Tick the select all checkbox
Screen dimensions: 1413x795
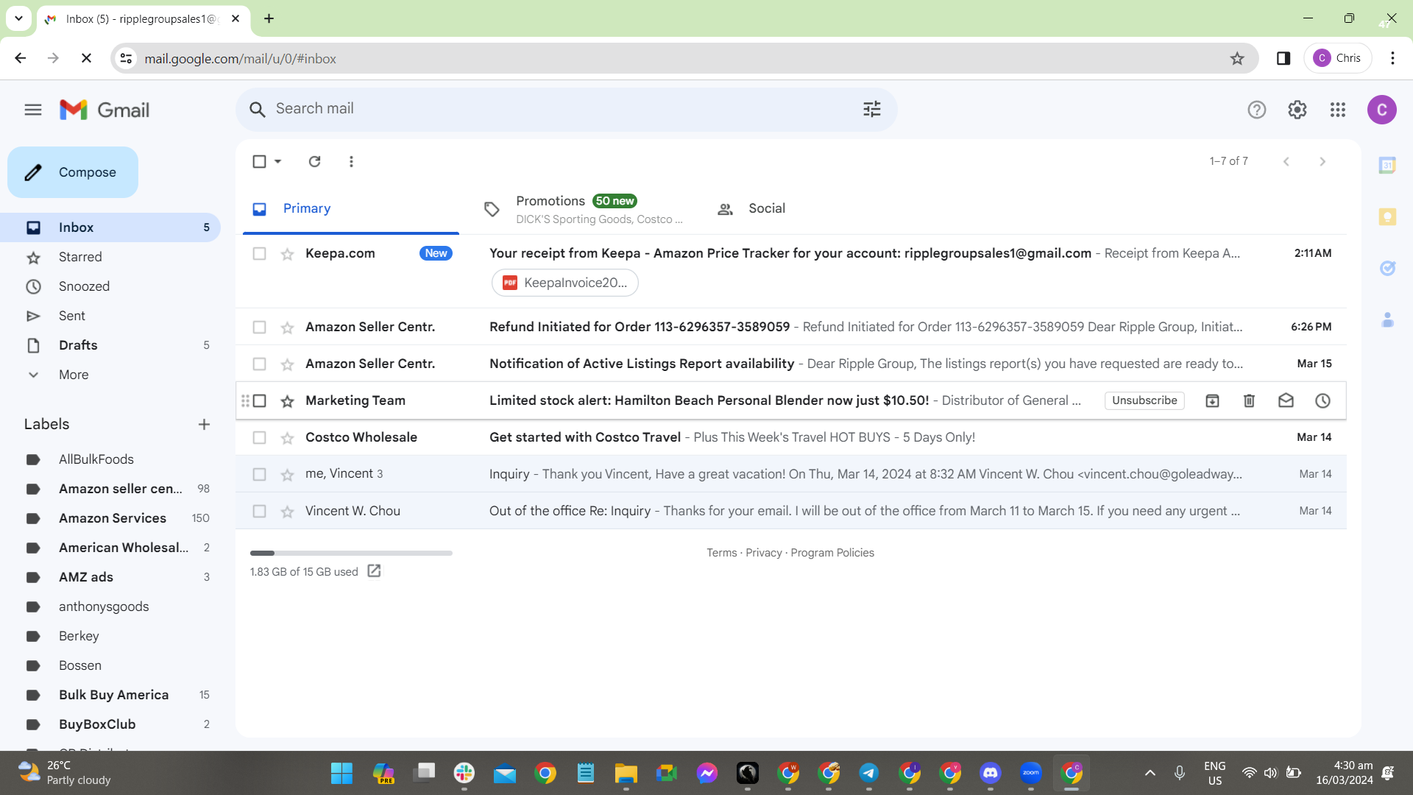tap(259, 161)
